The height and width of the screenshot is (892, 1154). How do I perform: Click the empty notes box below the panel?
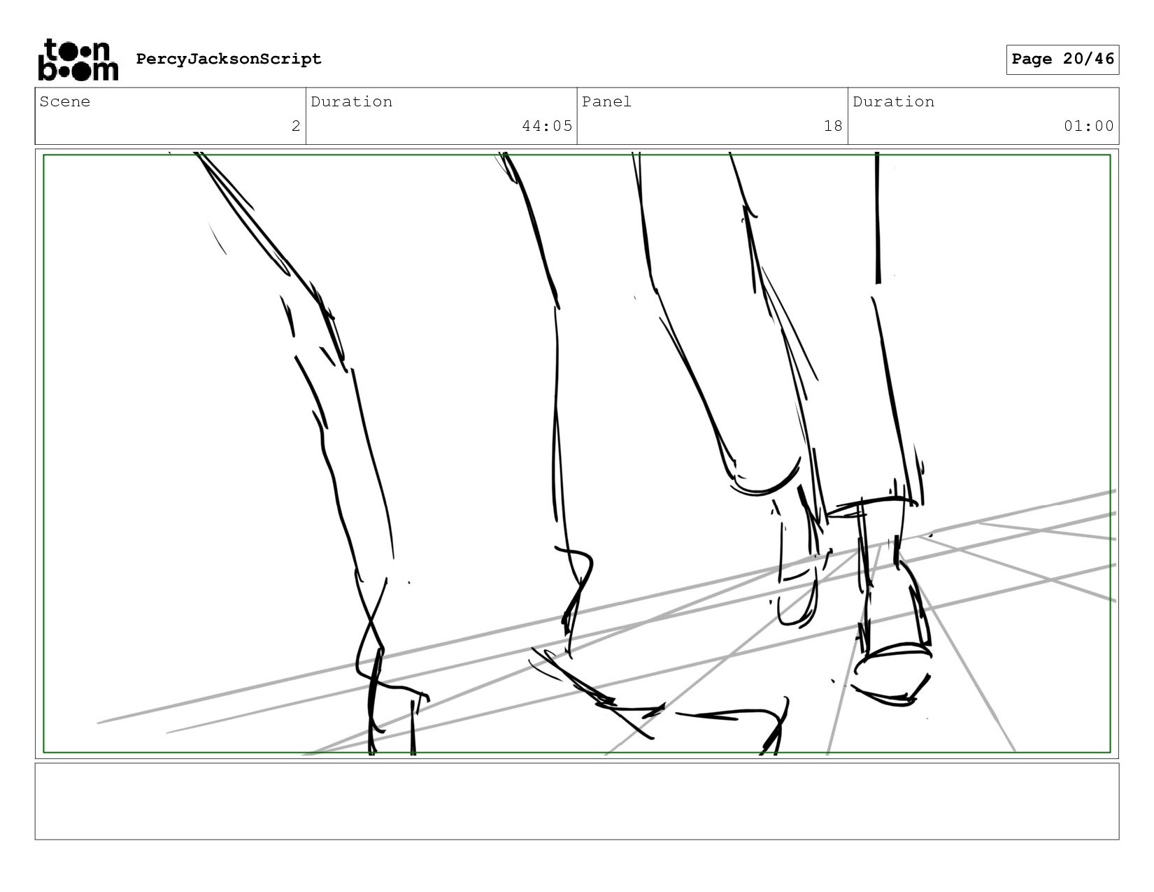pos(577,801)
